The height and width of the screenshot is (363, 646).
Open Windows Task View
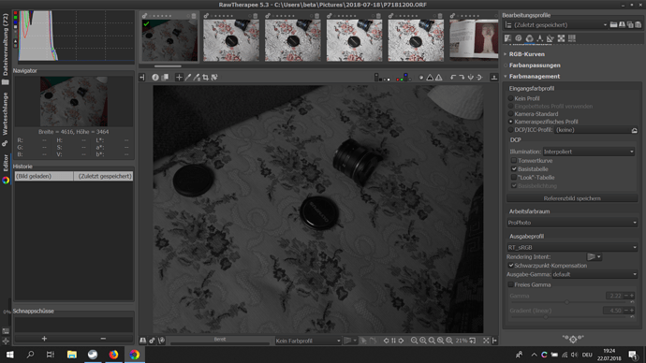[x=51, y=355]
